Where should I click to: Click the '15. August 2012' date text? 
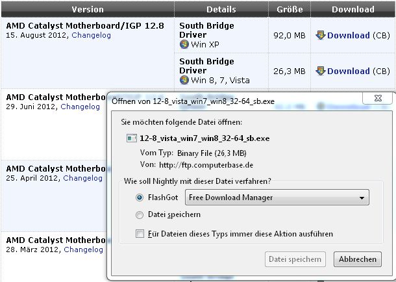tap(36, 35)
